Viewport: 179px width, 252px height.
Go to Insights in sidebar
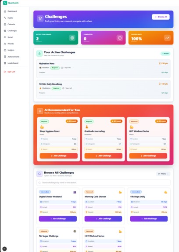11,50
